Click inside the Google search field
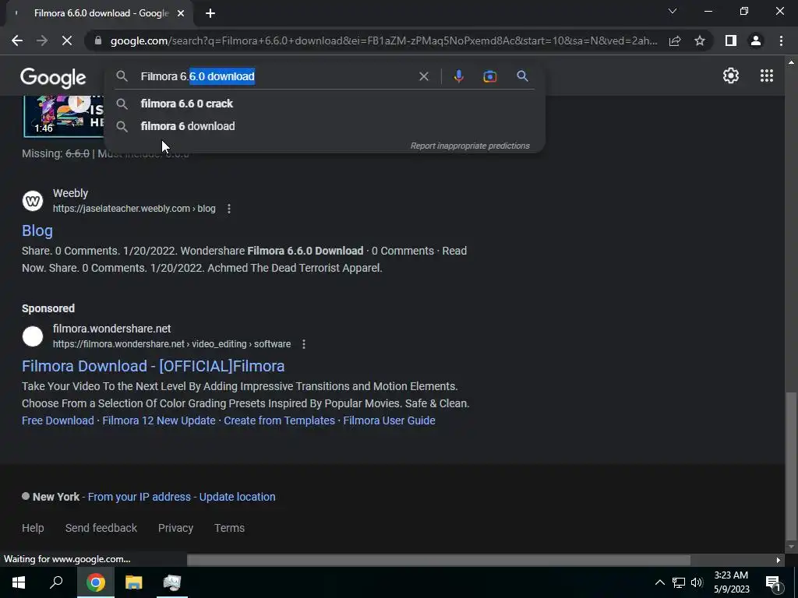The image size is (798, 598). tap(275, 76)
